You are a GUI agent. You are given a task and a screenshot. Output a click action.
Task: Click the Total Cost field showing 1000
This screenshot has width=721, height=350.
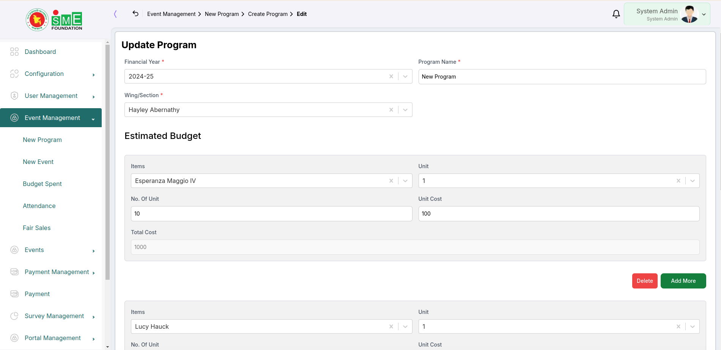[415, 247]
